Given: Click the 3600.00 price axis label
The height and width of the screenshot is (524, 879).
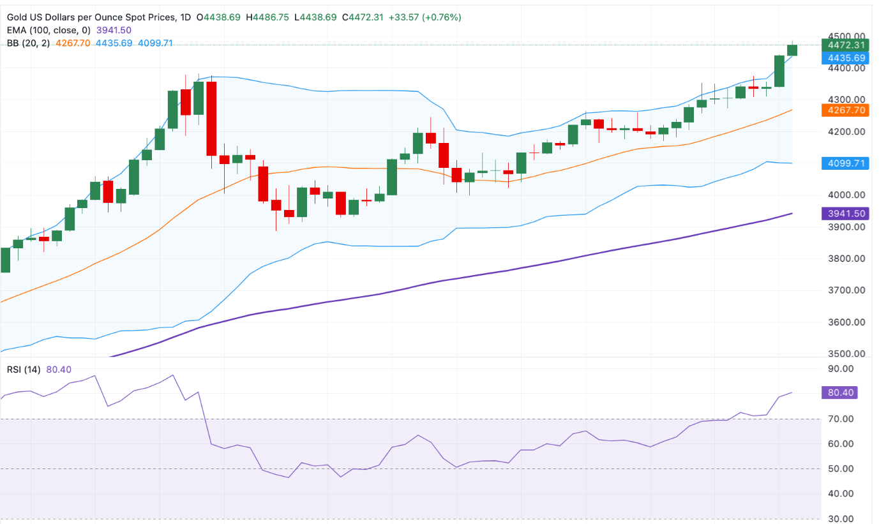Looking at the screenshot, I should tap(845, 322).
